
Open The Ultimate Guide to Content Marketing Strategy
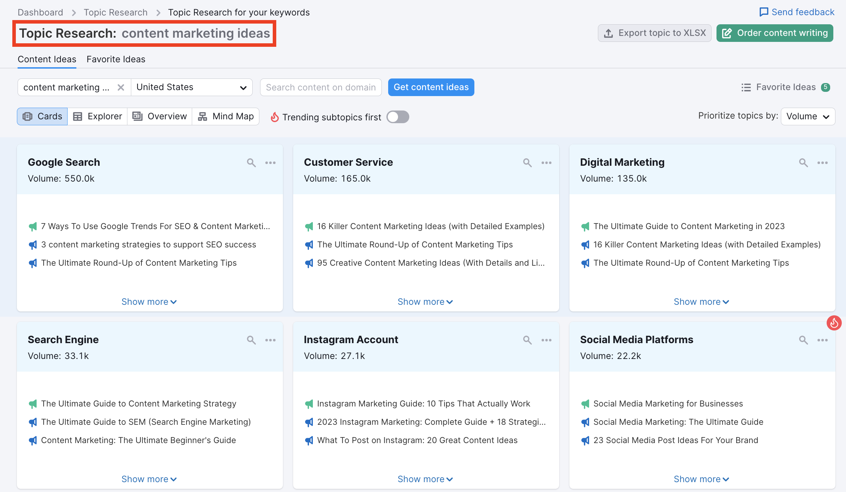tap(139, 404)
